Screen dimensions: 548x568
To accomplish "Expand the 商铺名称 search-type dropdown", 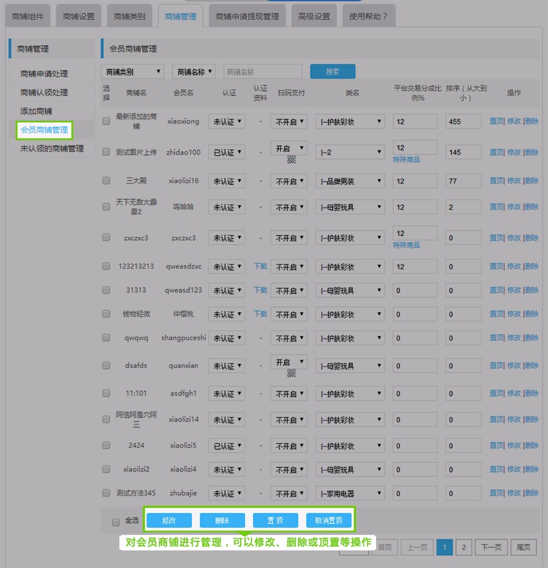I will (x=193, y=71).
